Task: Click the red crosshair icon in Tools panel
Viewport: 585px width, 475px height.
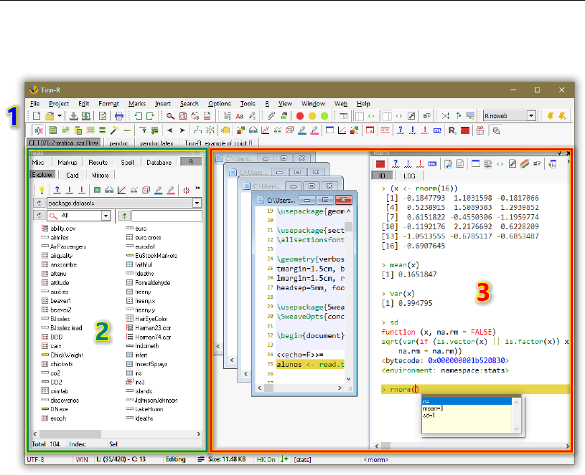Action: pyautogui.click(x=186, y=190)
